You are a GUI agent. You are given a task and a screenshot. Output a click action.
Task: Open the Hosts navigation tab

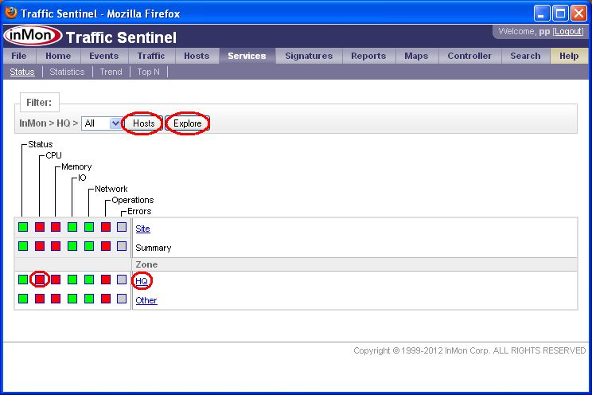(x=197, y=56)
